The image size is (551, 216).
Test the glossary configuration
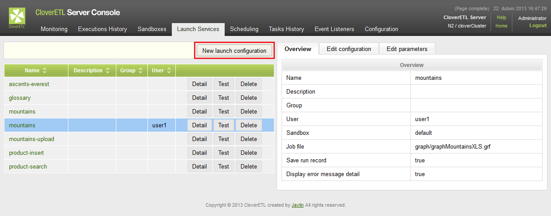(224, 98)
